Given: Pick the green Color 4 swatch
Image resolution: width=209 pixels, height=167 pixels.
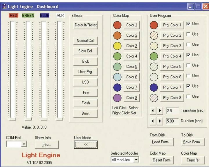Looking at the screenshot, I should 117,56.
